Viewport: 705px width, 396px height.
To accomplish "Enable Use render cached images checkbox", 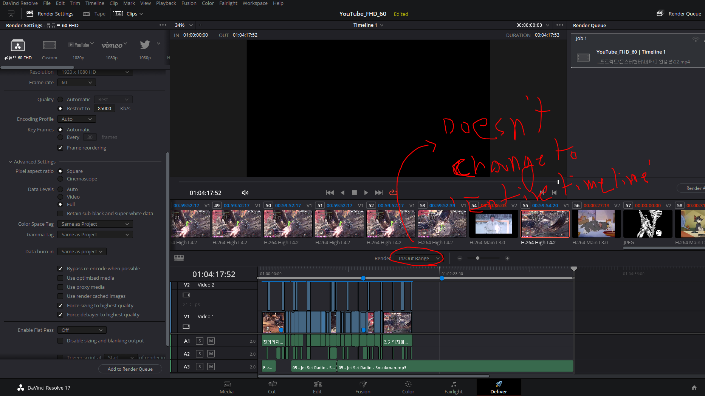I will (x=60, y=296).
